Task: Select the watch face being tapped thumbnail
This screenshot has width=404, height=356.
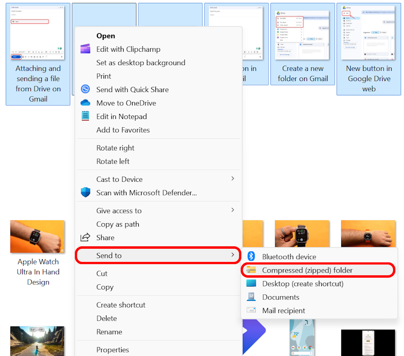Action: point(302,234)
